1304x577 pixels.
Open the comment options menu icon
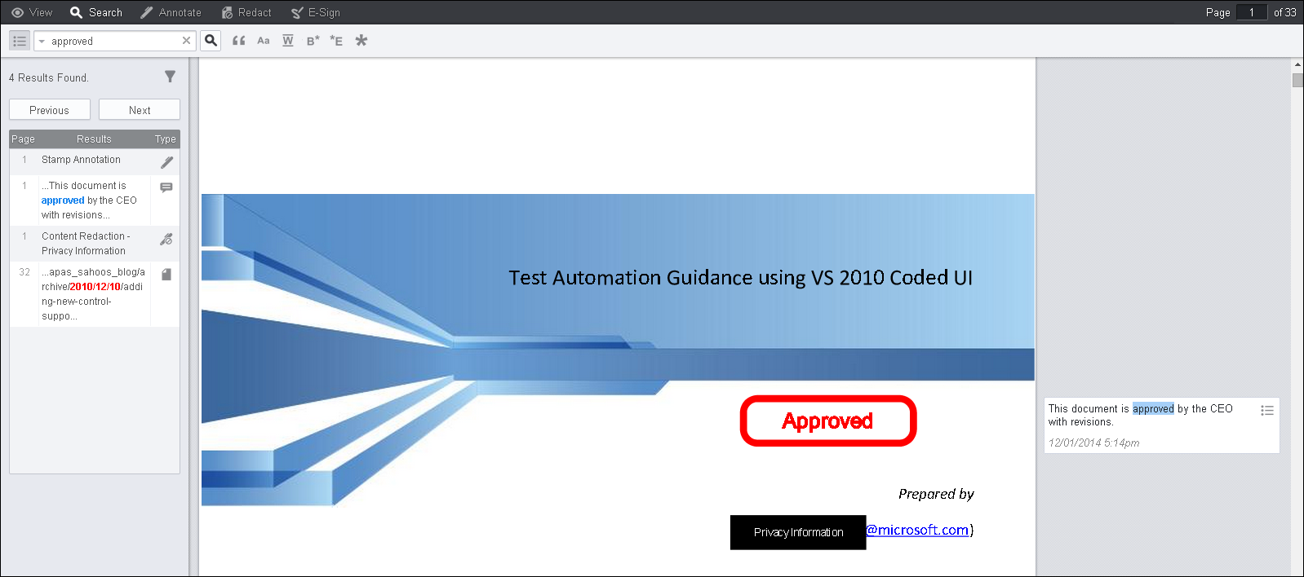pos(1266,411)
